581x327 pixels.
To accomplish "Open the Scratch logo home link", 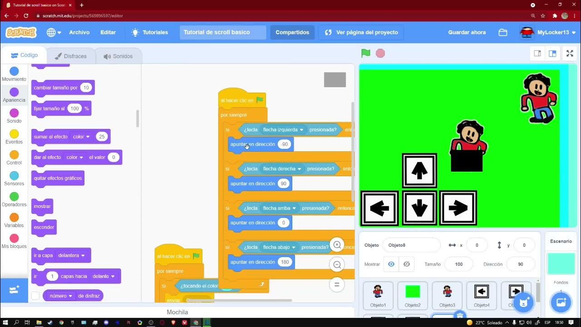I will (x=21, y=32).
